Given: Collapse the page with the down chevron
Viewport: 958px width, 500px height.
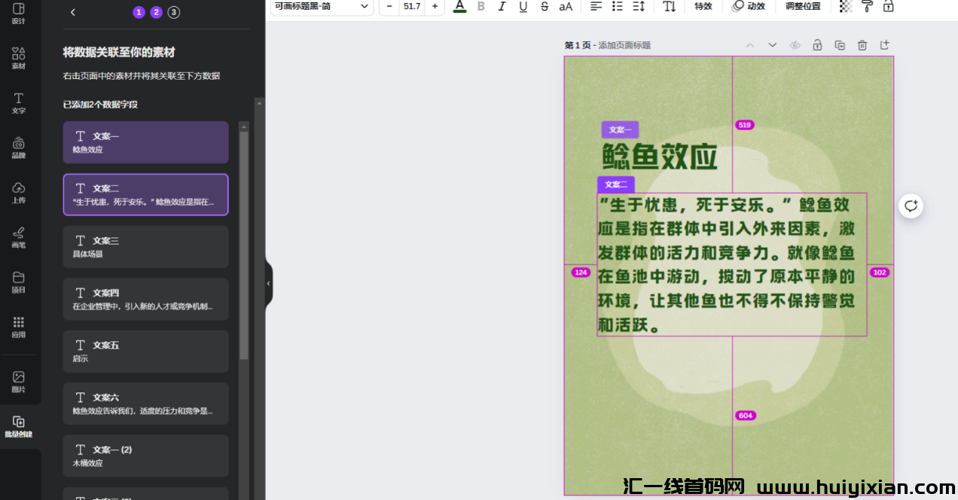Looking at the screenshot, I should click(x=772, y=45).
